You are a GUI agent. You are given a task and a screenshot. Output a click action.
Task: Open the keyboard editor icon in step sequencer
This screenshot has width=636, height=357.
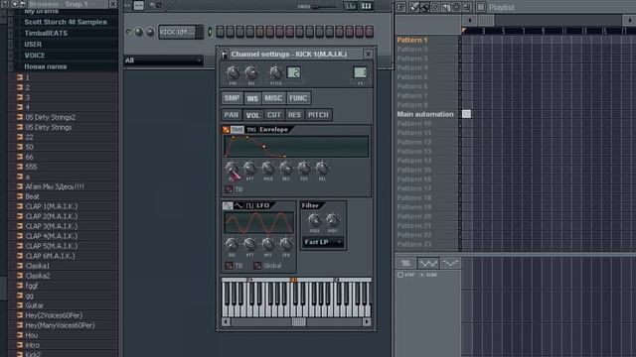(x=367, y=6)
